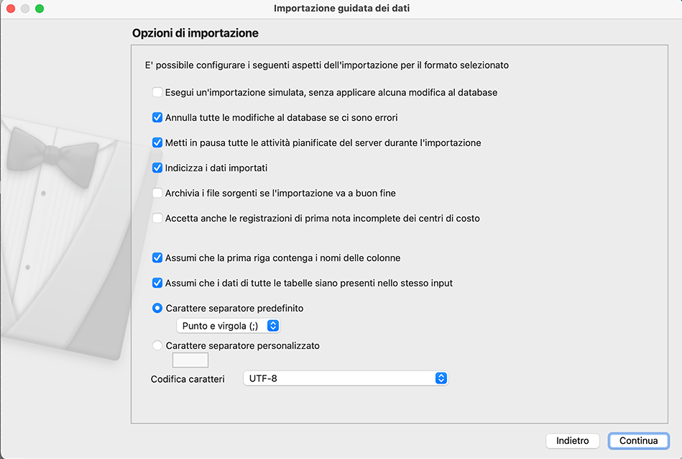Screen dimensions: 682x459
Task: Enable the simulated import checkbox
Action: (157, 92)
